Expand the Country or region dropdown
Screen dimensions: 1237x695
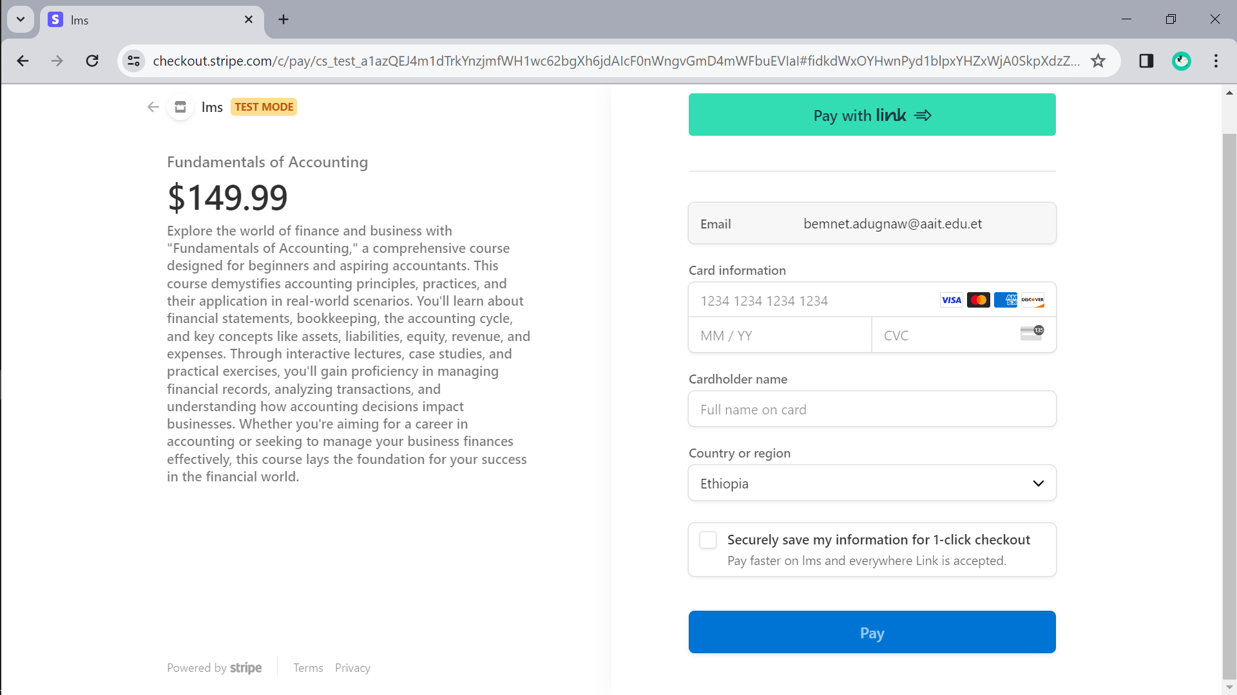pos(872,483)
